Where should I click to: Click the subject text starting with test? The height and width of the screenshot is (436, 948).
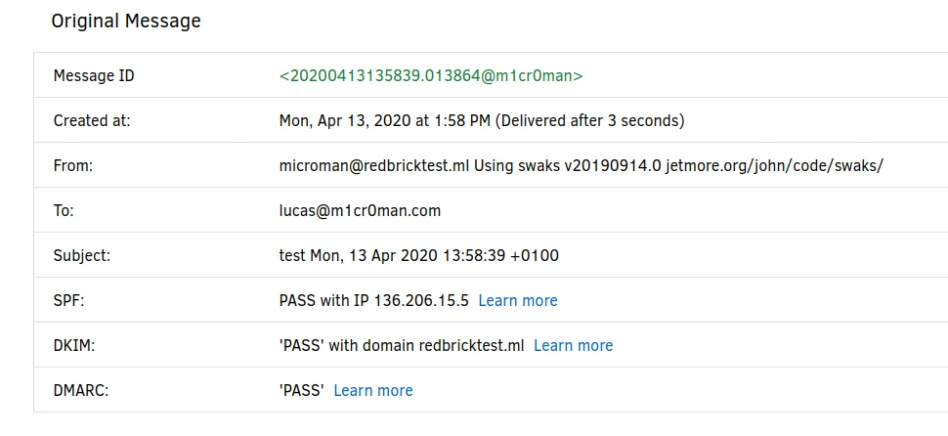click(419, 255)
